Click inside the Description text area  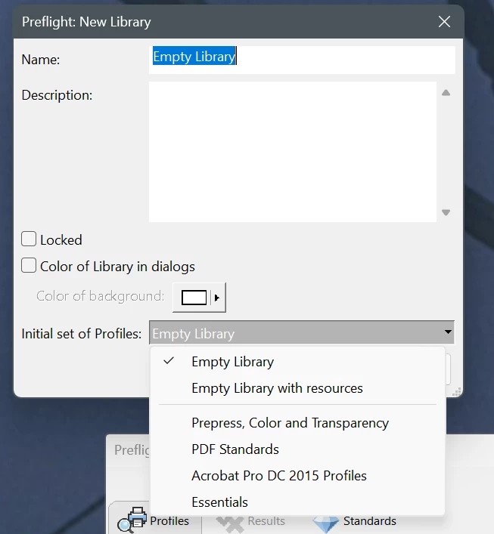click(293, 152)
